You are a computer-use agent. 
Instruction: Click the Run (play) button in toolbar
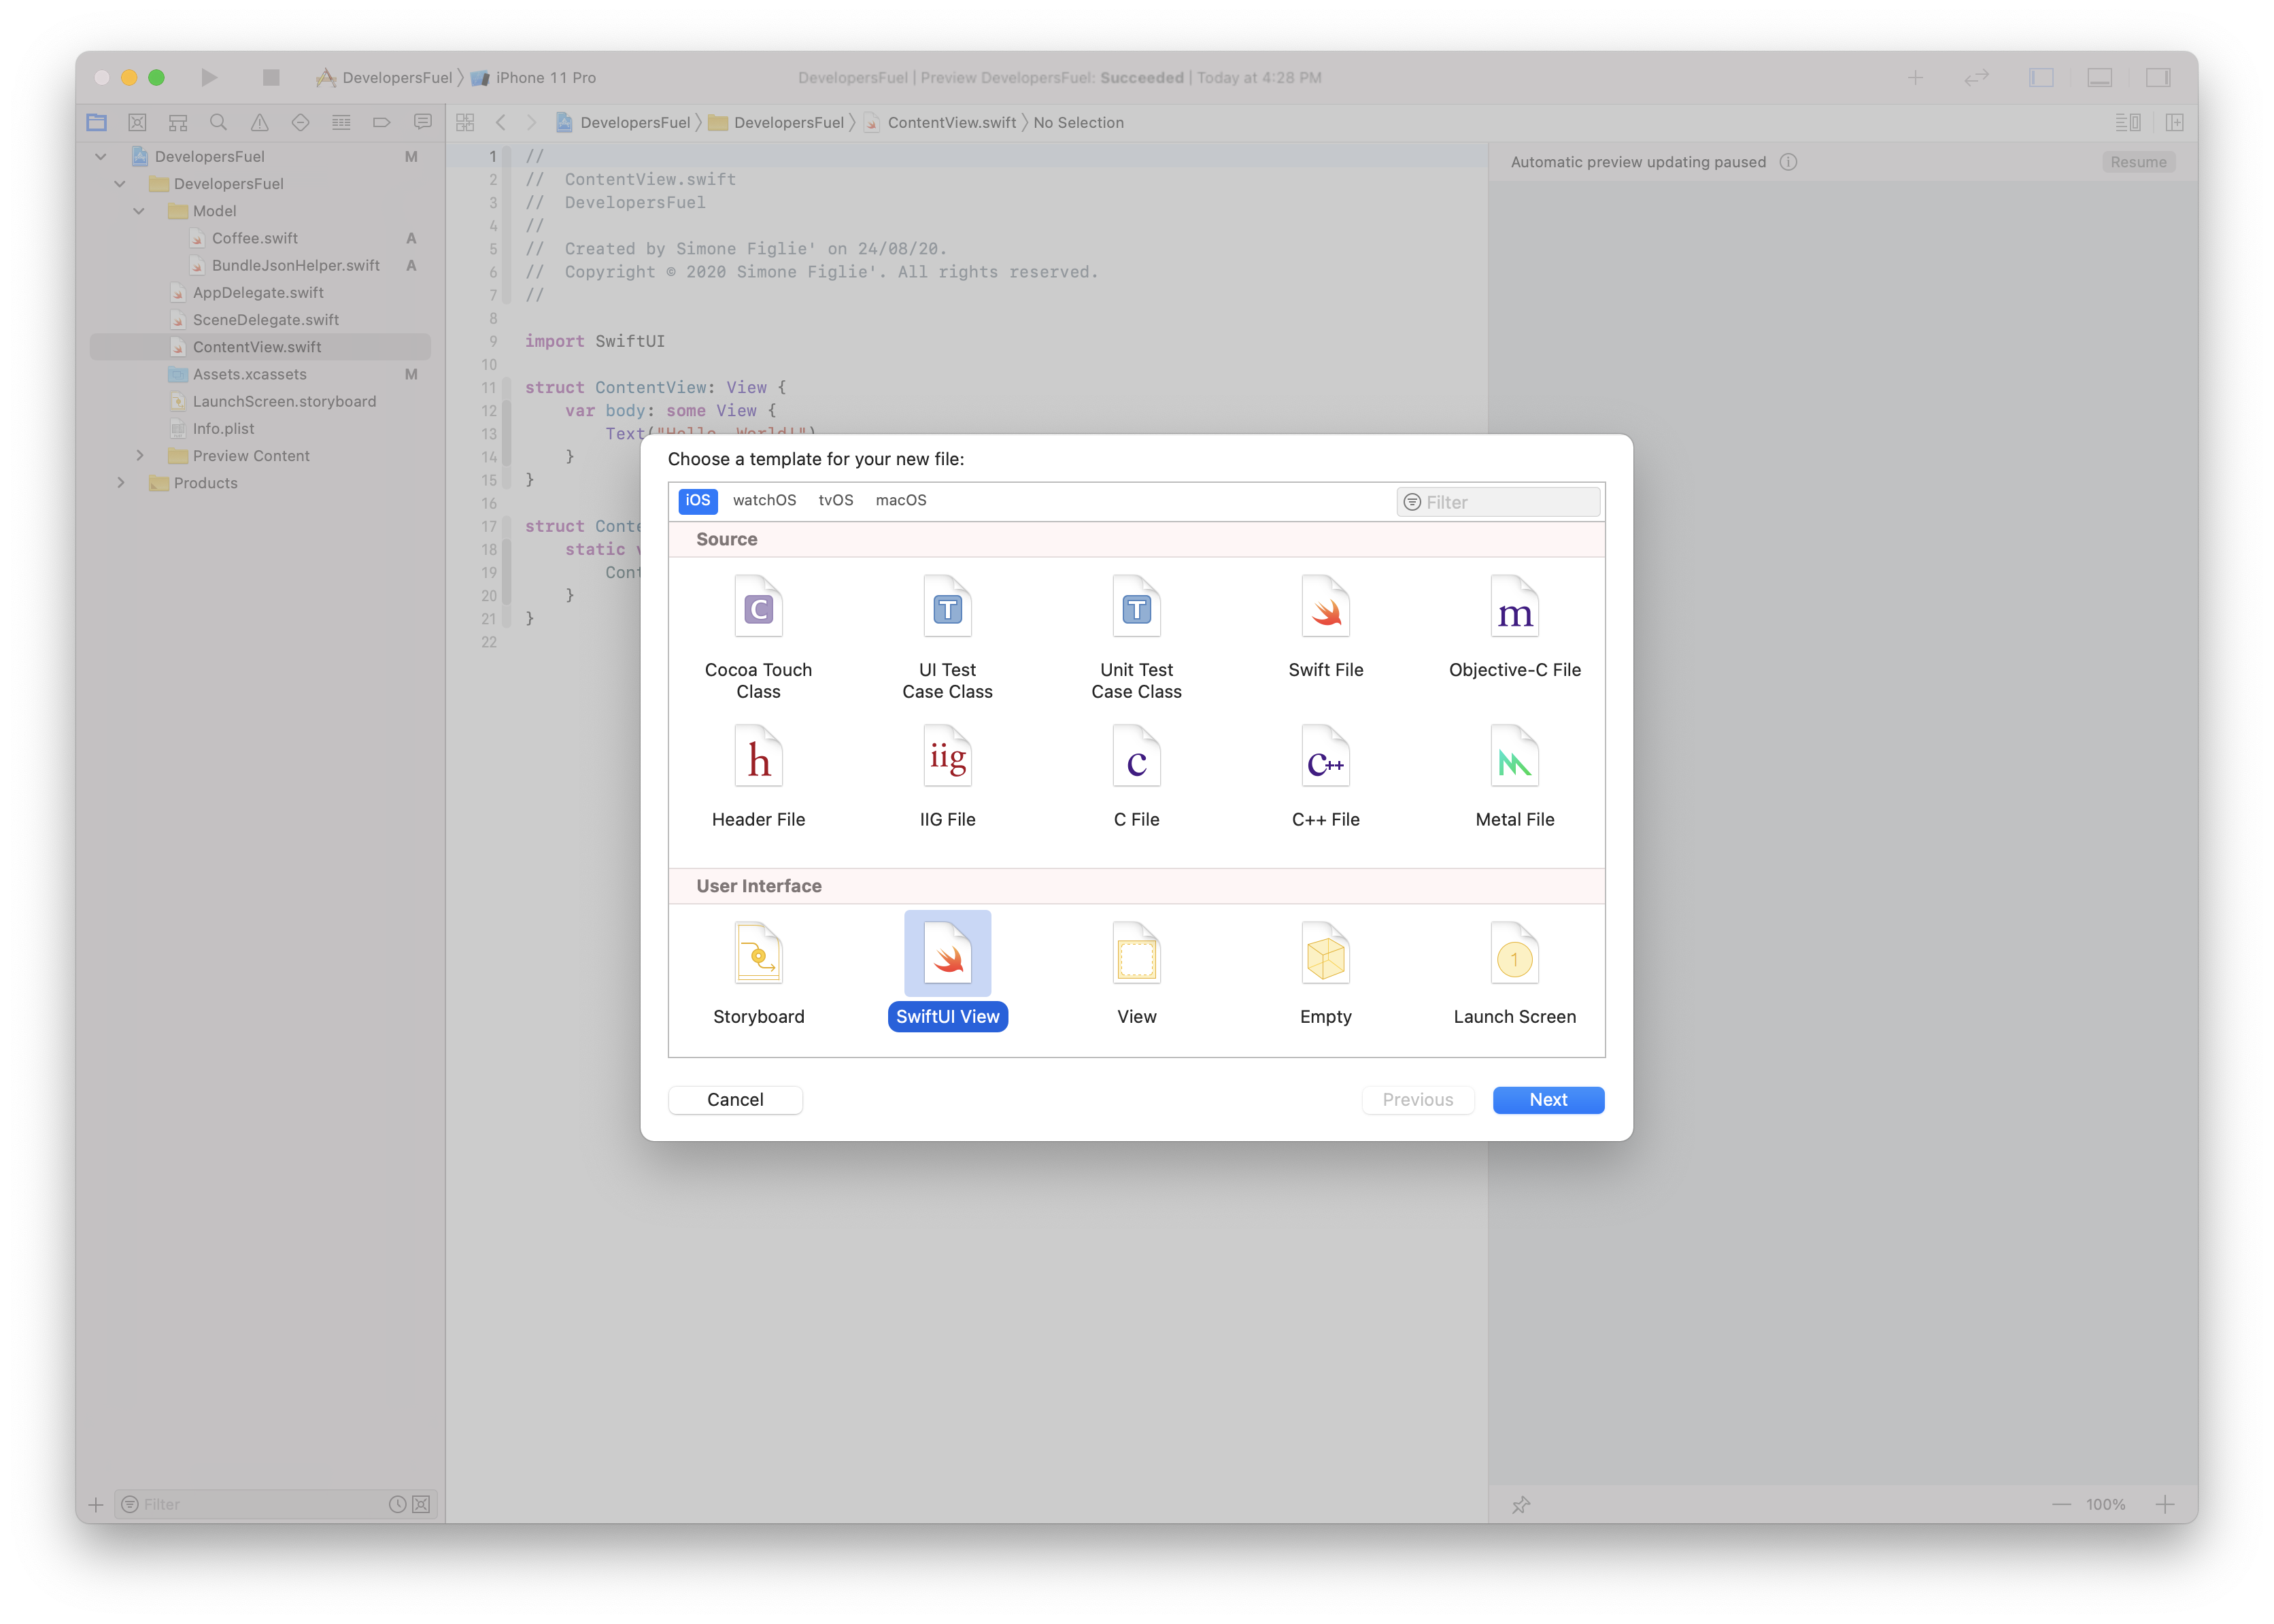[x=209, y=77]
